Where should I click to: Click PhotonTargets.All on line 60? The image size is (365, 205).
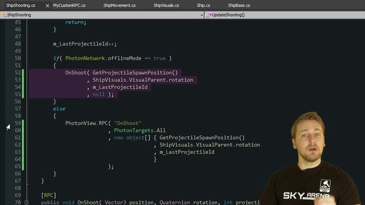point(140,130)
